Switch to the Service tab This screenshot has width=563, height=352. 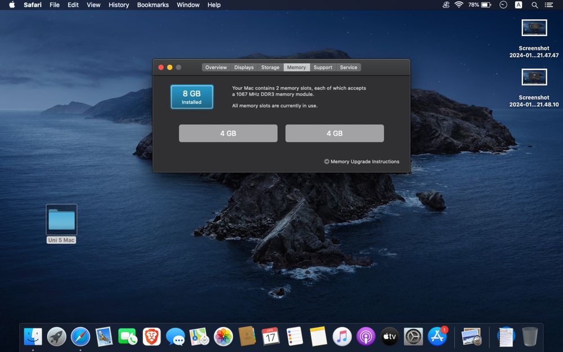tap(348, 67)
